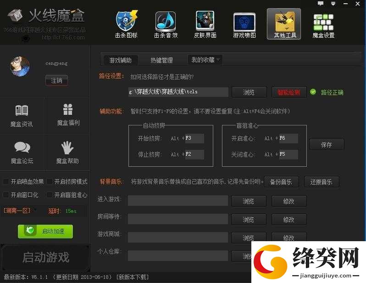This screenshot has width=366, height=283.
Task: Open the 游戏喷图 game spray section
Action: [244, 25]
